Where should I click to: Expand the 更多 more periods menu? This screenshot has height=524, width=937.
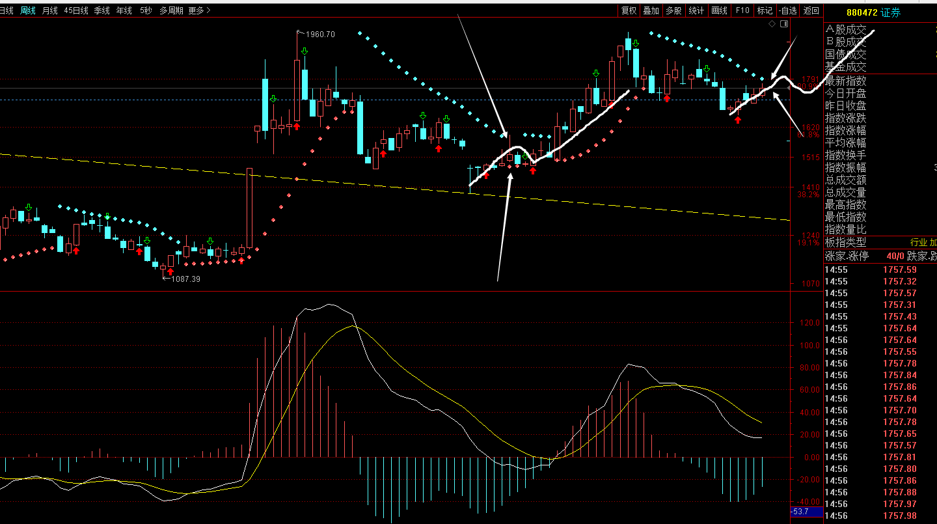[x=199, y=10]
